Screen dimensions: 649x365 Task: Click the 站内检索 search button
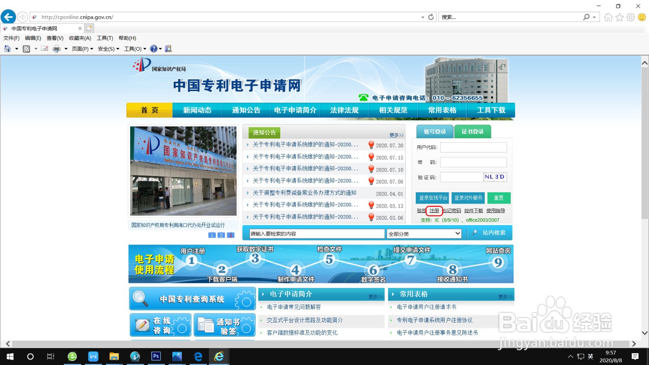tap(490, 233)
